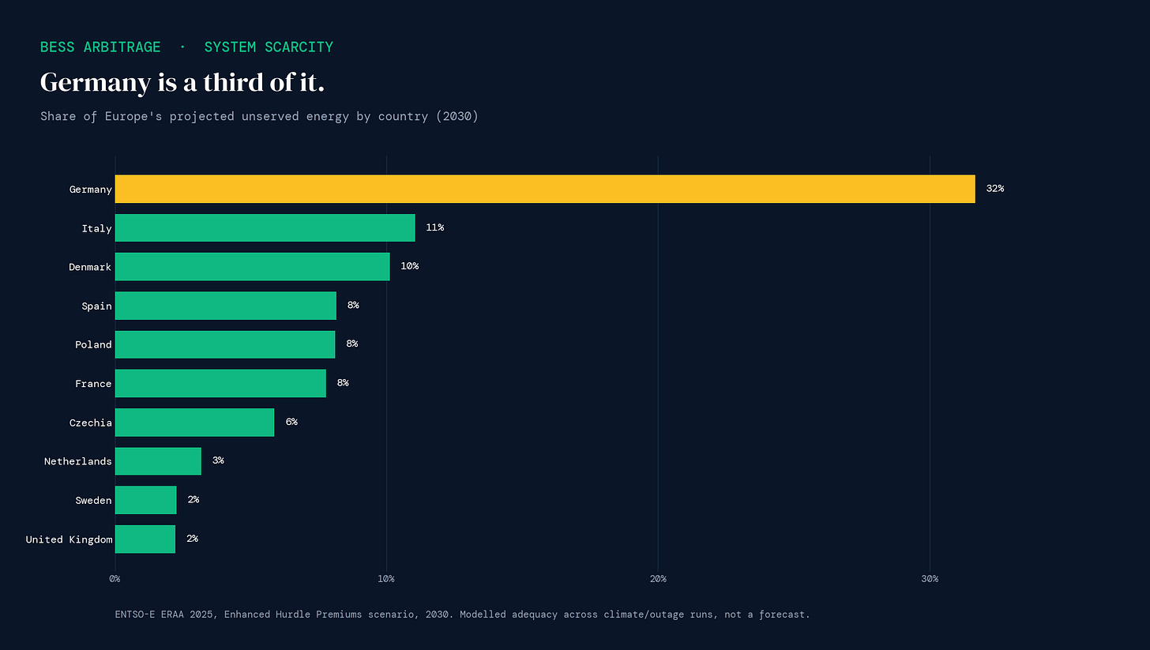The height and width of the screenshot is (650, 1150).
Task: Click the Sweden bar
Action: click(146, 500)
